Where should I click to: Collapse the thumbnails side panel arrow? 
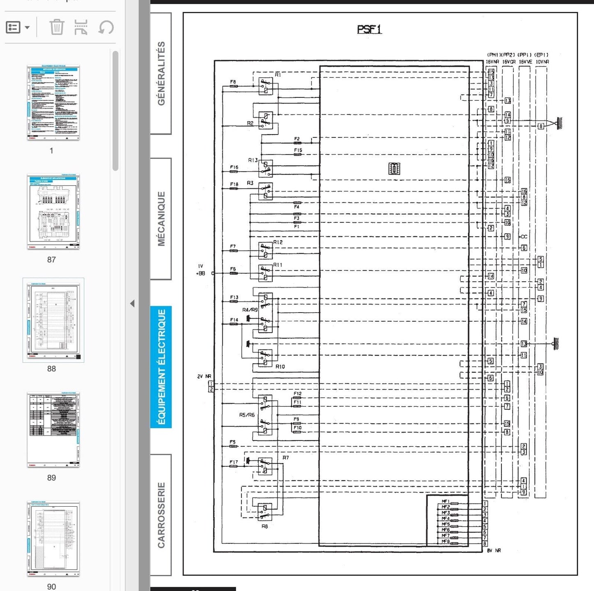point(132,304)
